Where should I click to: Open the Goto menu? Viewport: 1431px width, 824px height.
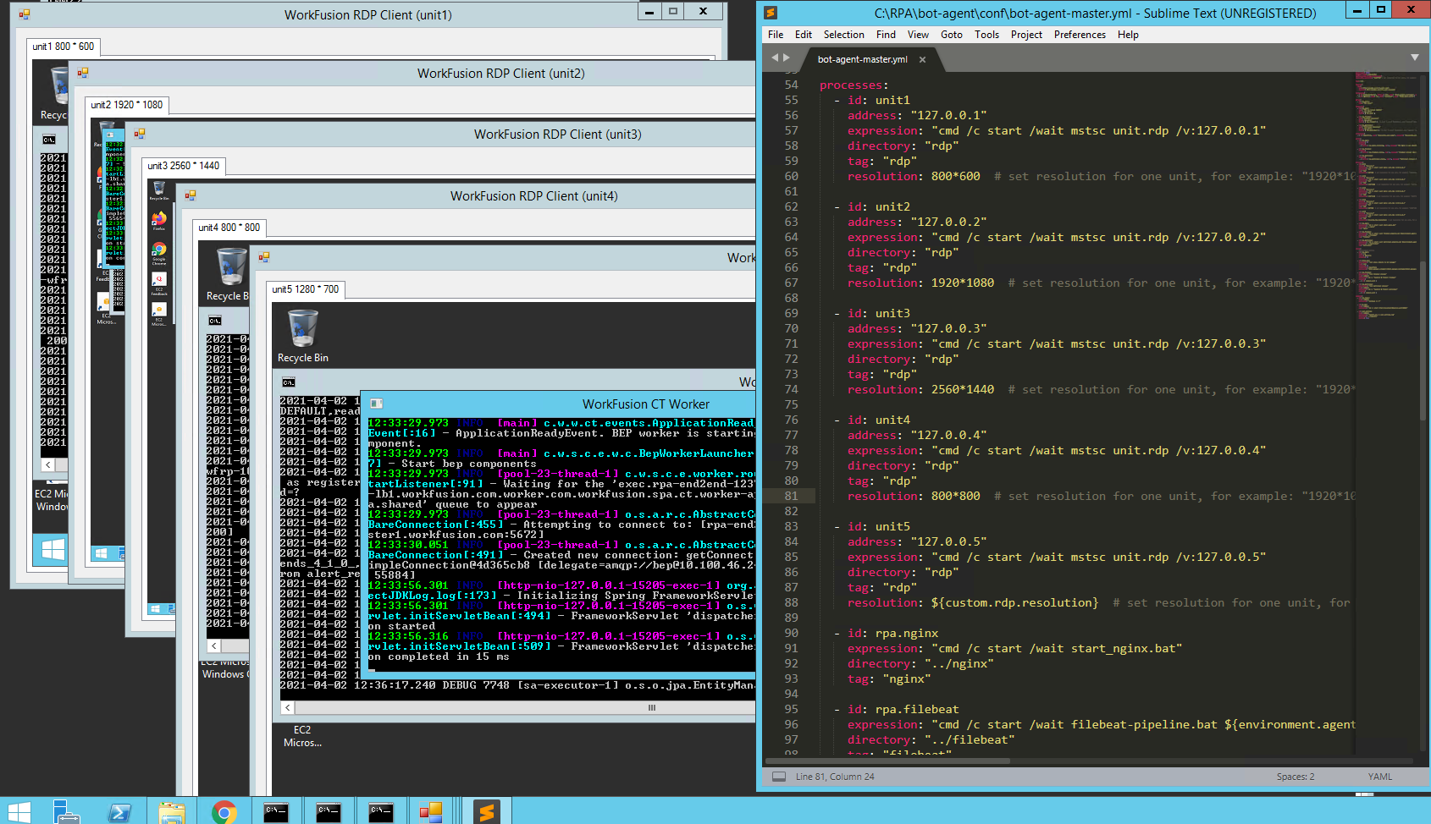952,35
